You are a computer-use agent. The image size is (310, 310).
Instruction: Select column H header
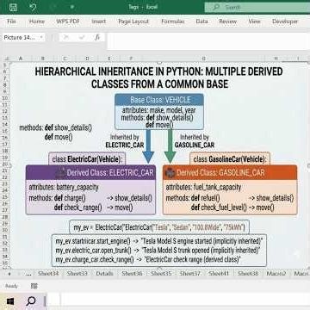tap(276, 59)
